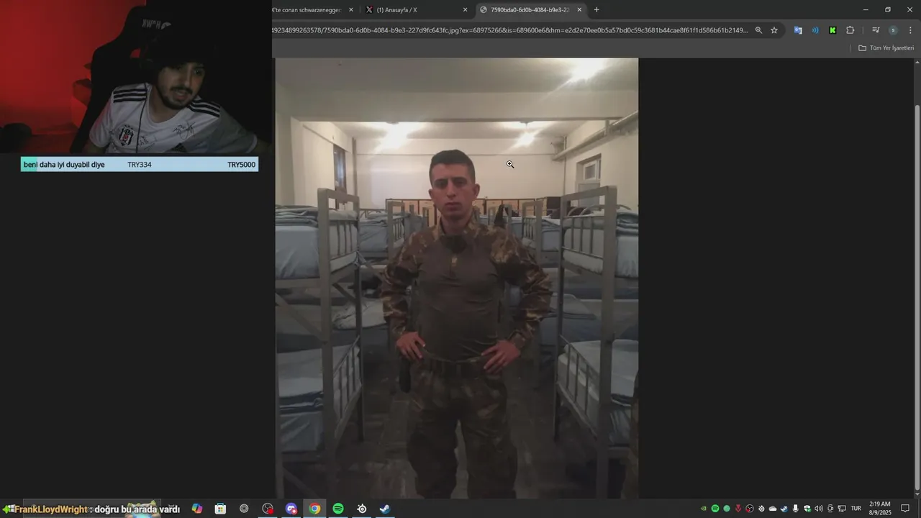This screenshot has width=921, height=518.
Task: Open the NVIDIA tray icon
Action: tap(703, 509)
